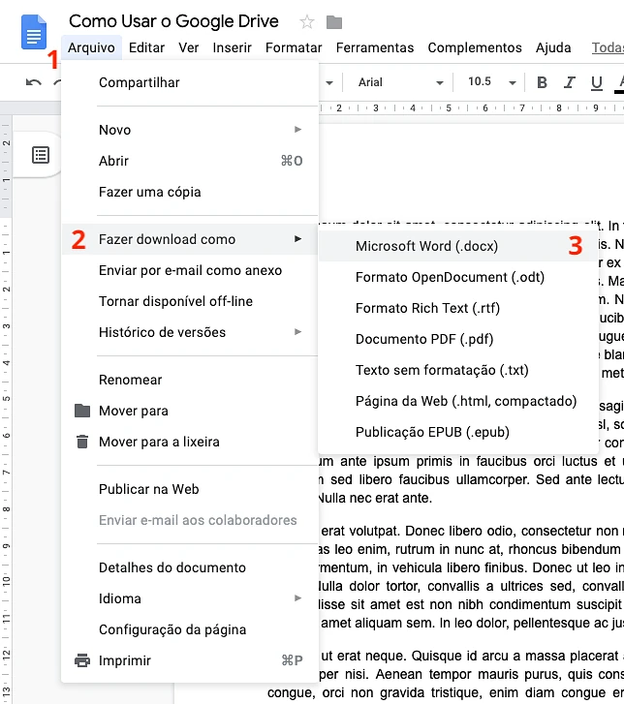Download as Formato Rich Text (.rtf)
Screen dimensions: 624x704
(458, 308)
